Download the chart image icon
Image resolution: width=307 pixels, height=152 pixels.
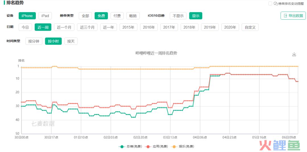click(x=294, y=54)
